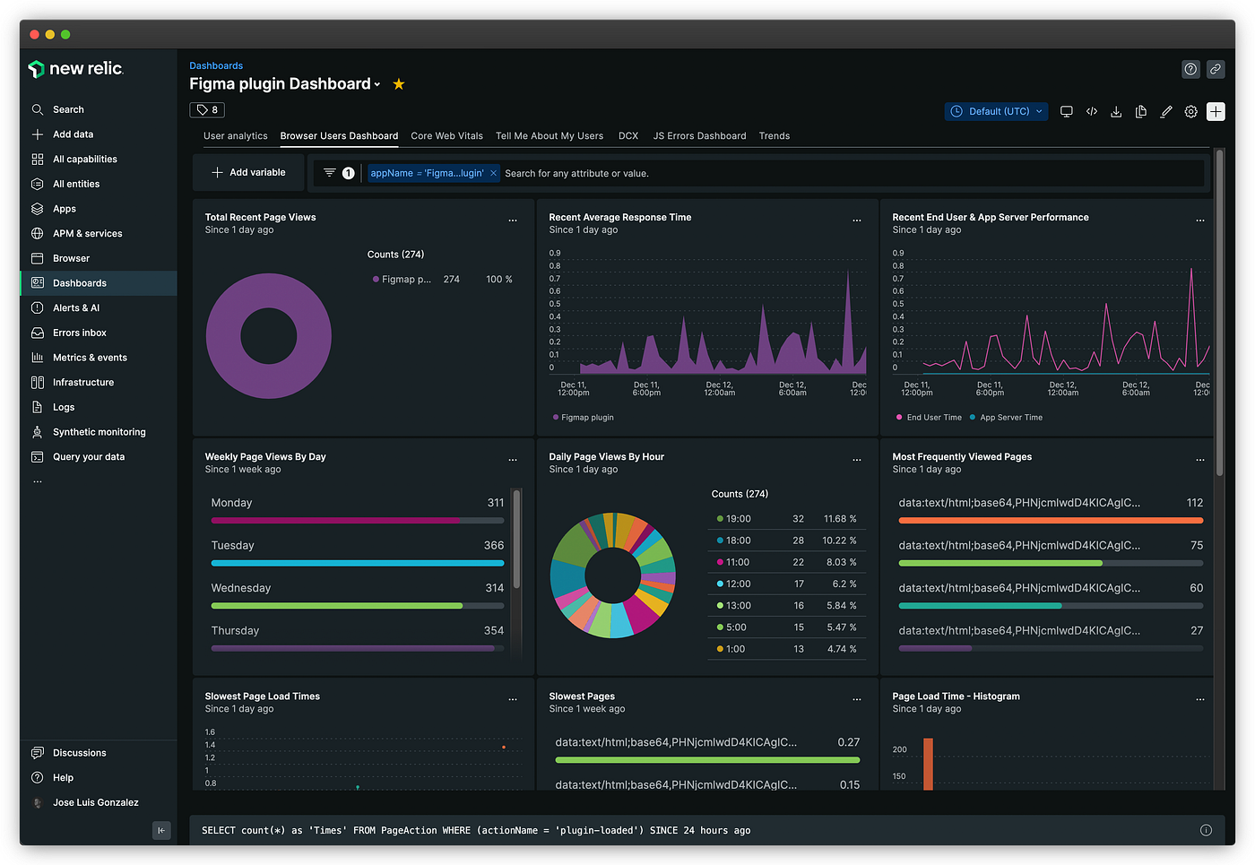Viewport: 1255px width, 865px height.
Task: Open dashboard settings gear icon
Action: [1190, 112]
